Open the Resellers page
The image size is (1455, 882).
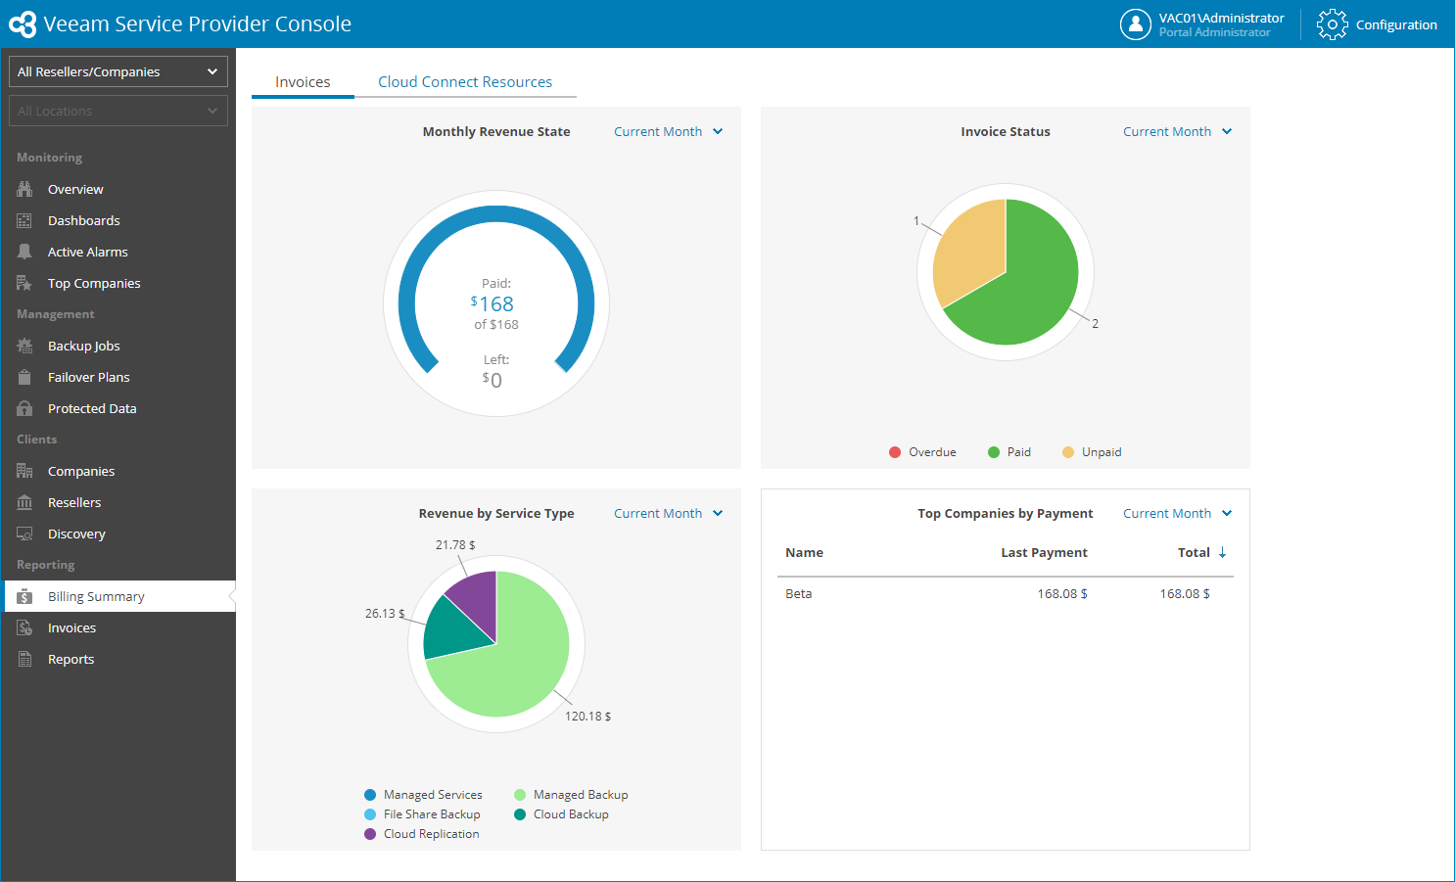[x=118, y=502]
